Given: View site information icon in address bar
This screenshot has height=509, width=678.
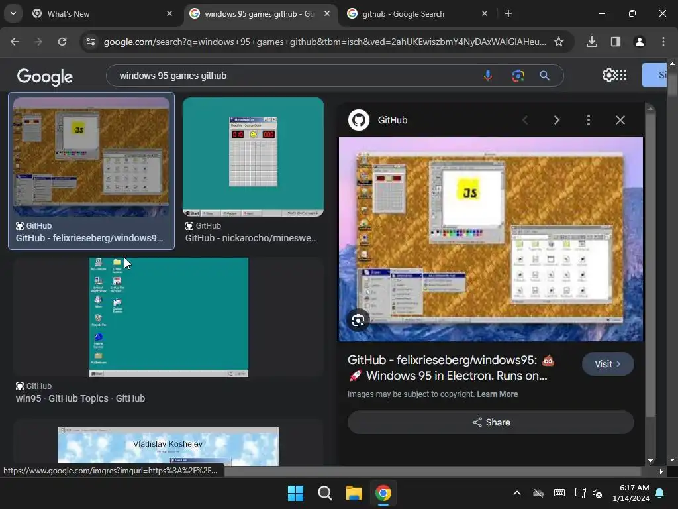Looking at the screenshot, I should point(91,42).
